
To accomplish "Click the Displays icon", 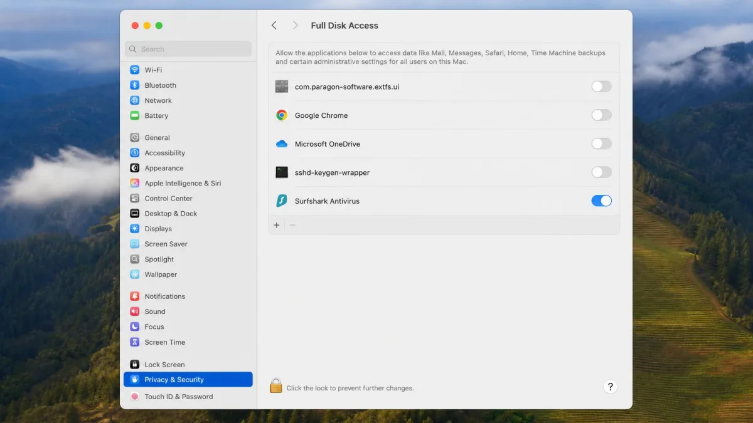I will [x=134, y=229].
